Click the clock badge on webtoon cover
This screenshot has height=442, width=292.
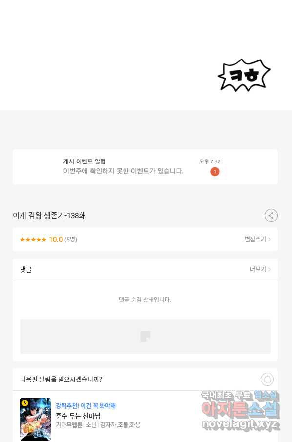pyautogui.click(x=25, y=403)
